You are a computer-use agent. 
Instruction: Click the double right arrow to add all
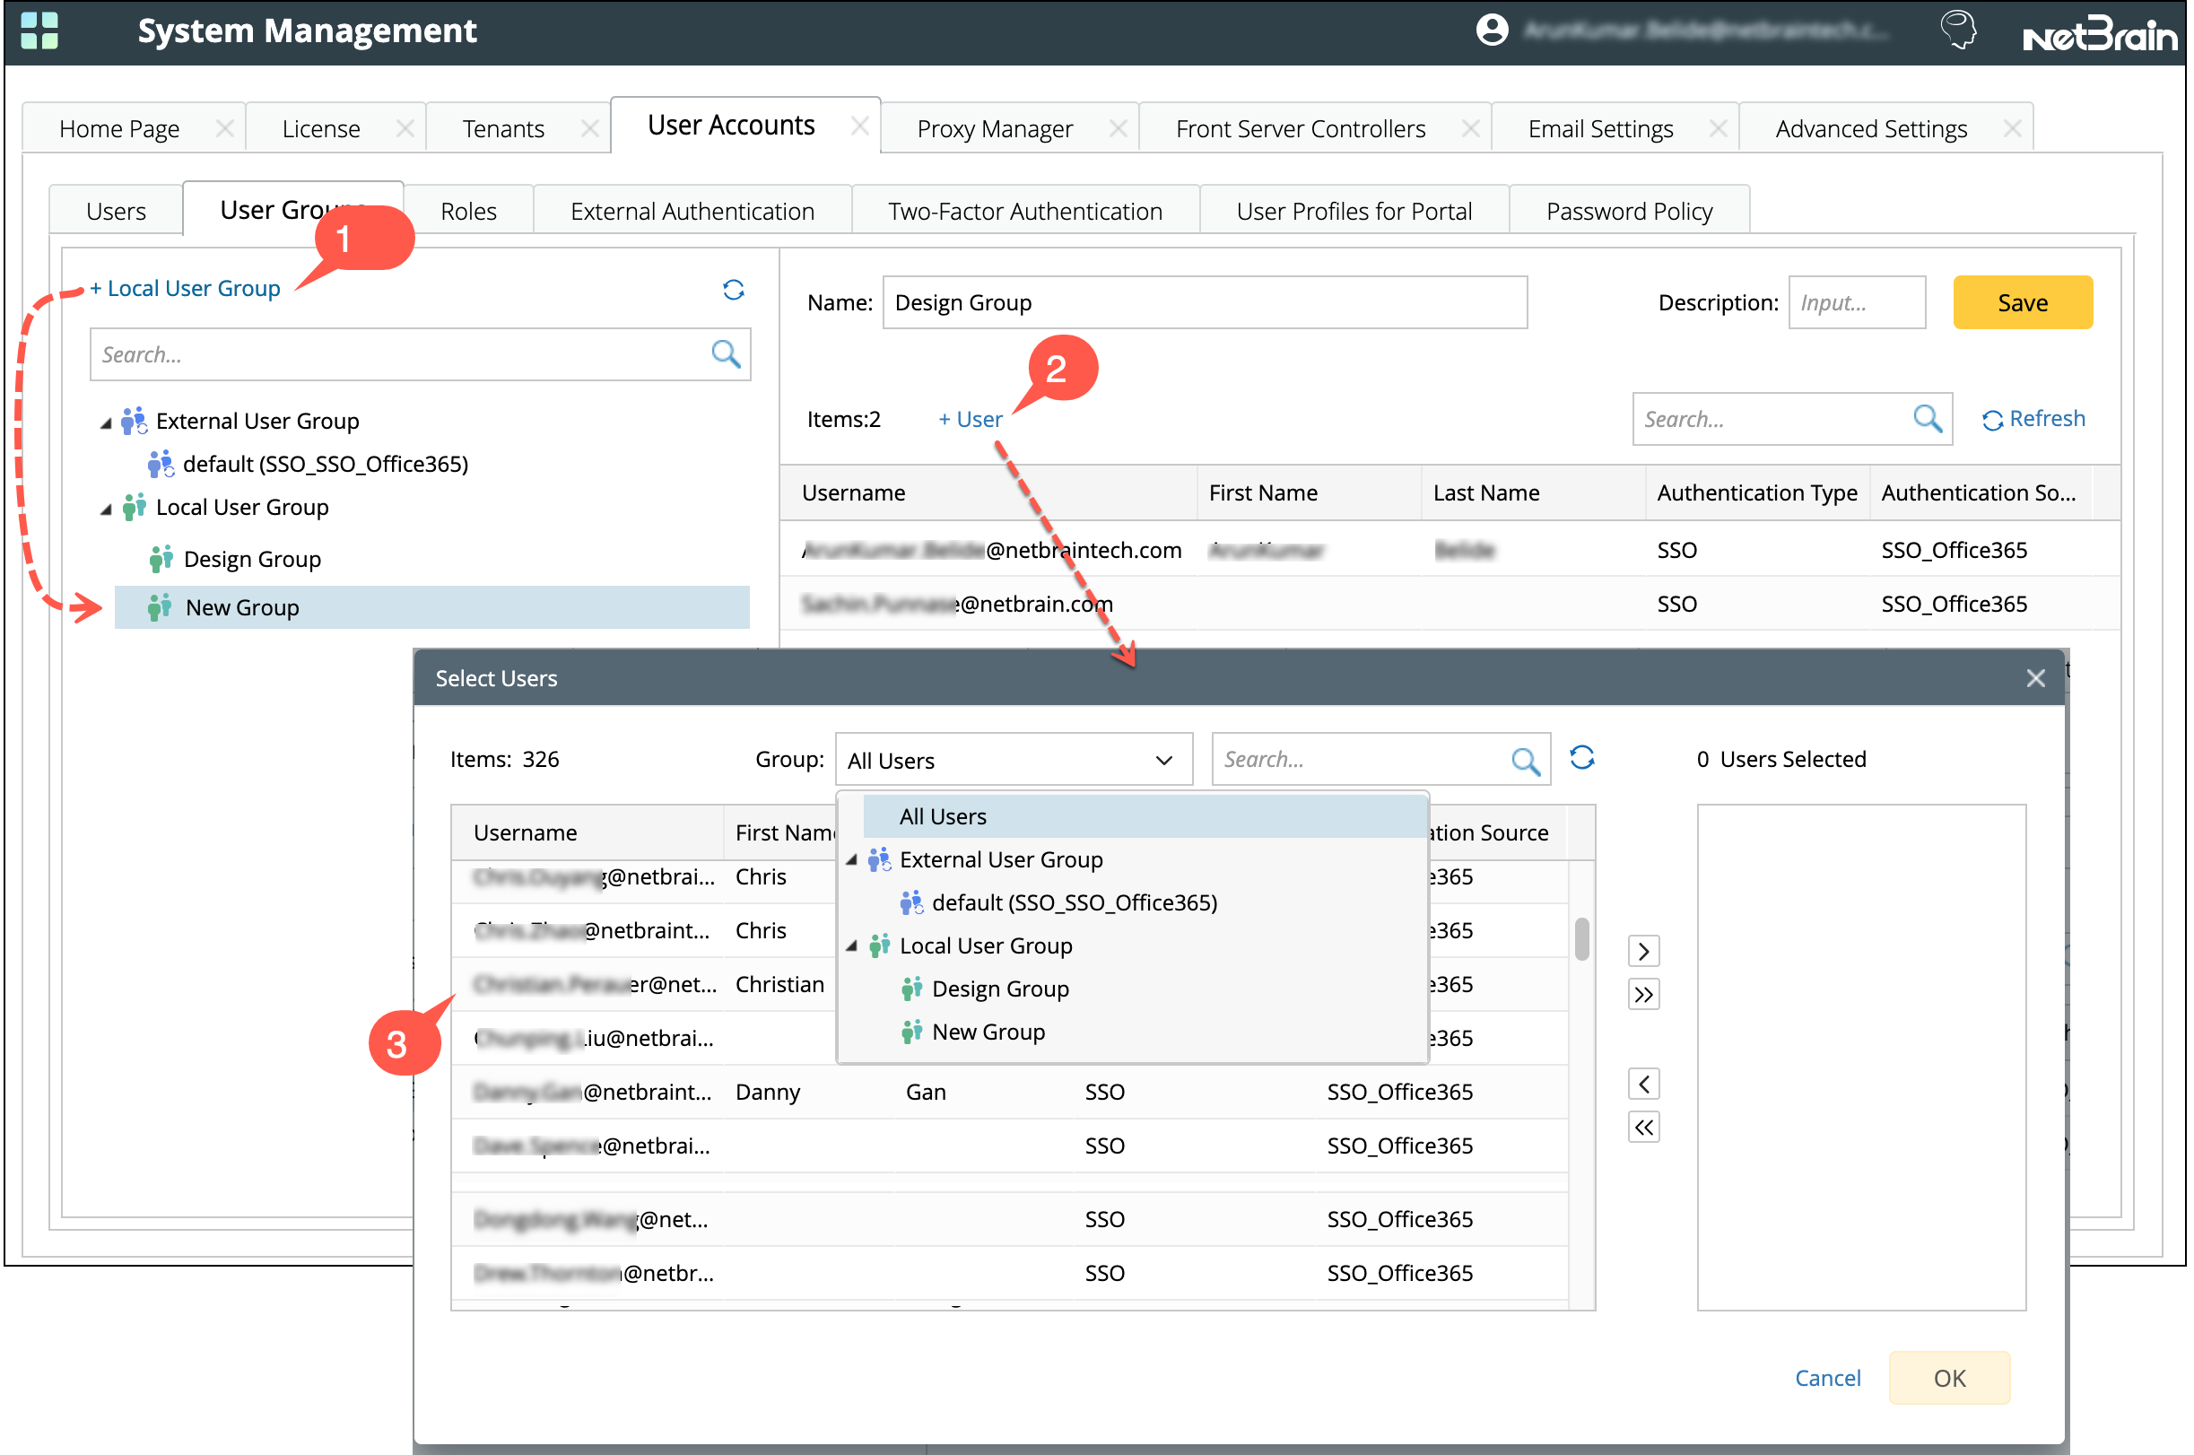tap(1643, 995)
